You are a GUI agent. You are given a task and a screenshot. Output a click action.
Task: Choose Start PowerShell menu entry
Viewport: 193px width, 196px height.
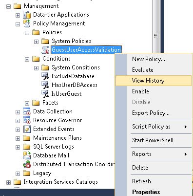coord(154,140)
